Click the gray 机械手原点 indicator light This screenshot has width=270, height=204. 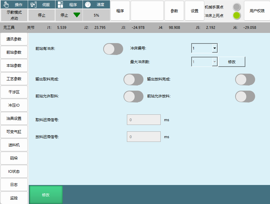(237, 7)
